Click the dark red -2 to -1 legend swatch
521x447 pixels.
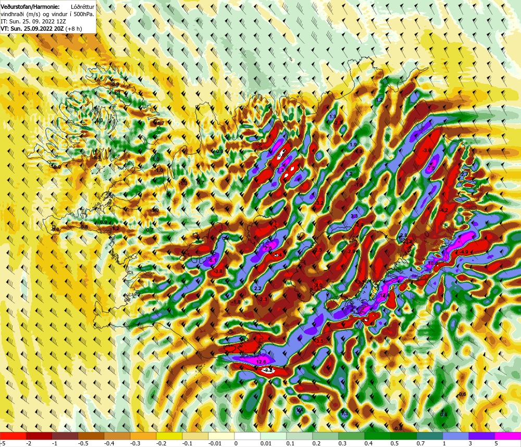tap(39, 436)
